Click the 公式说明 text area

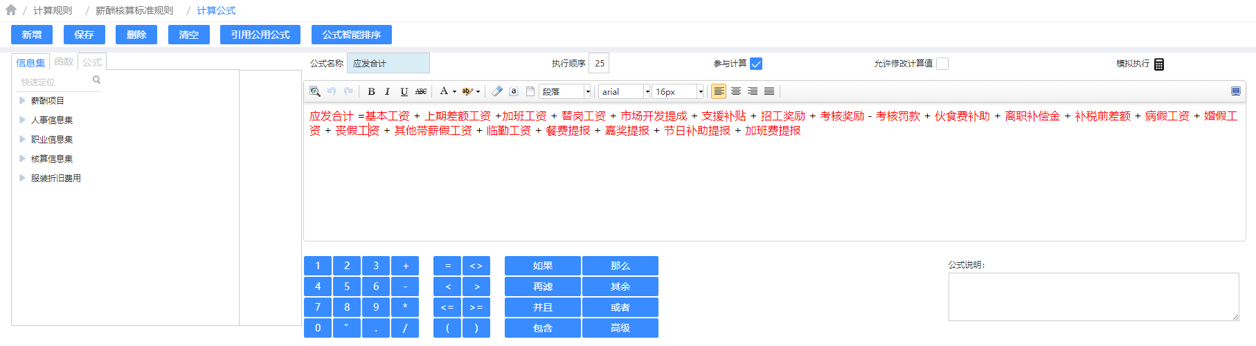click(x=1093, y=296)
